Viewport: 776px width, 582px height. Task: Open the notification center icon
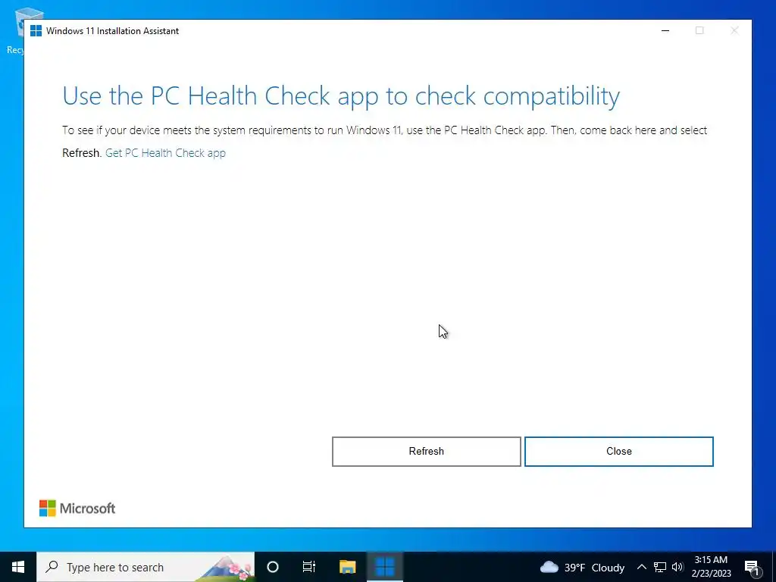click(753, 567)
